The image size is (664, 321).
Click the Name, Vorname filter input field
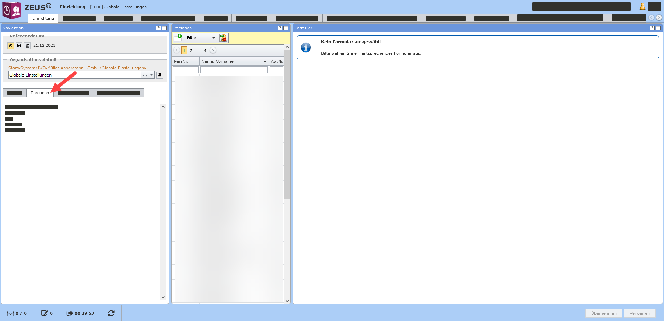(234, 70)
